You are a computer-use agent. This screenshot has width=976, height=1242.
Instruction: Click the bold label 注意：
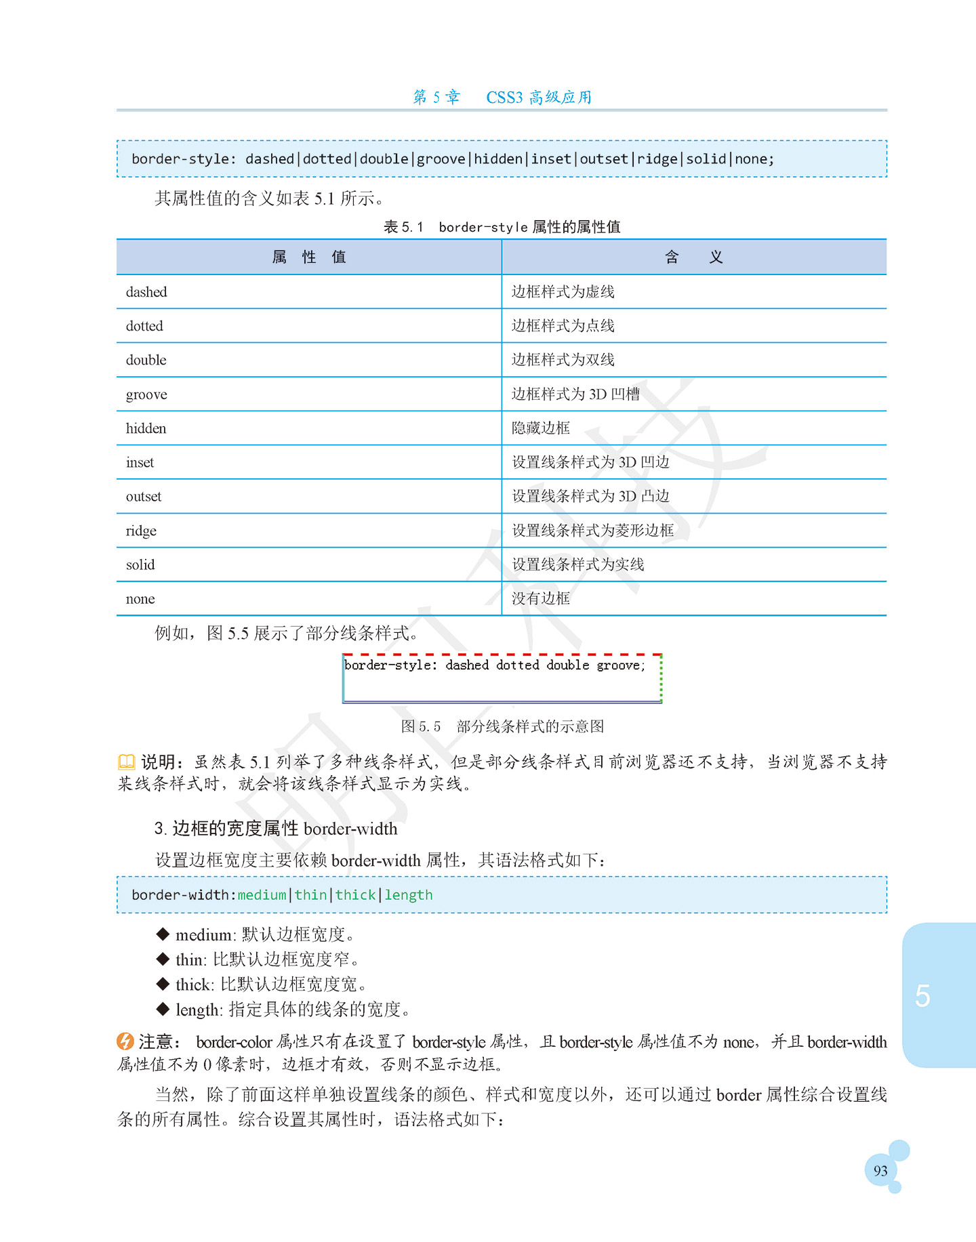pos(160,1041)
